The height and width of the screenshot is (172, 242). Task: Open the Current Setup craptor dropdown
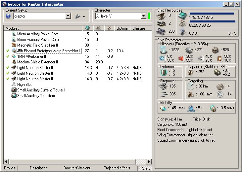point(68,16)
